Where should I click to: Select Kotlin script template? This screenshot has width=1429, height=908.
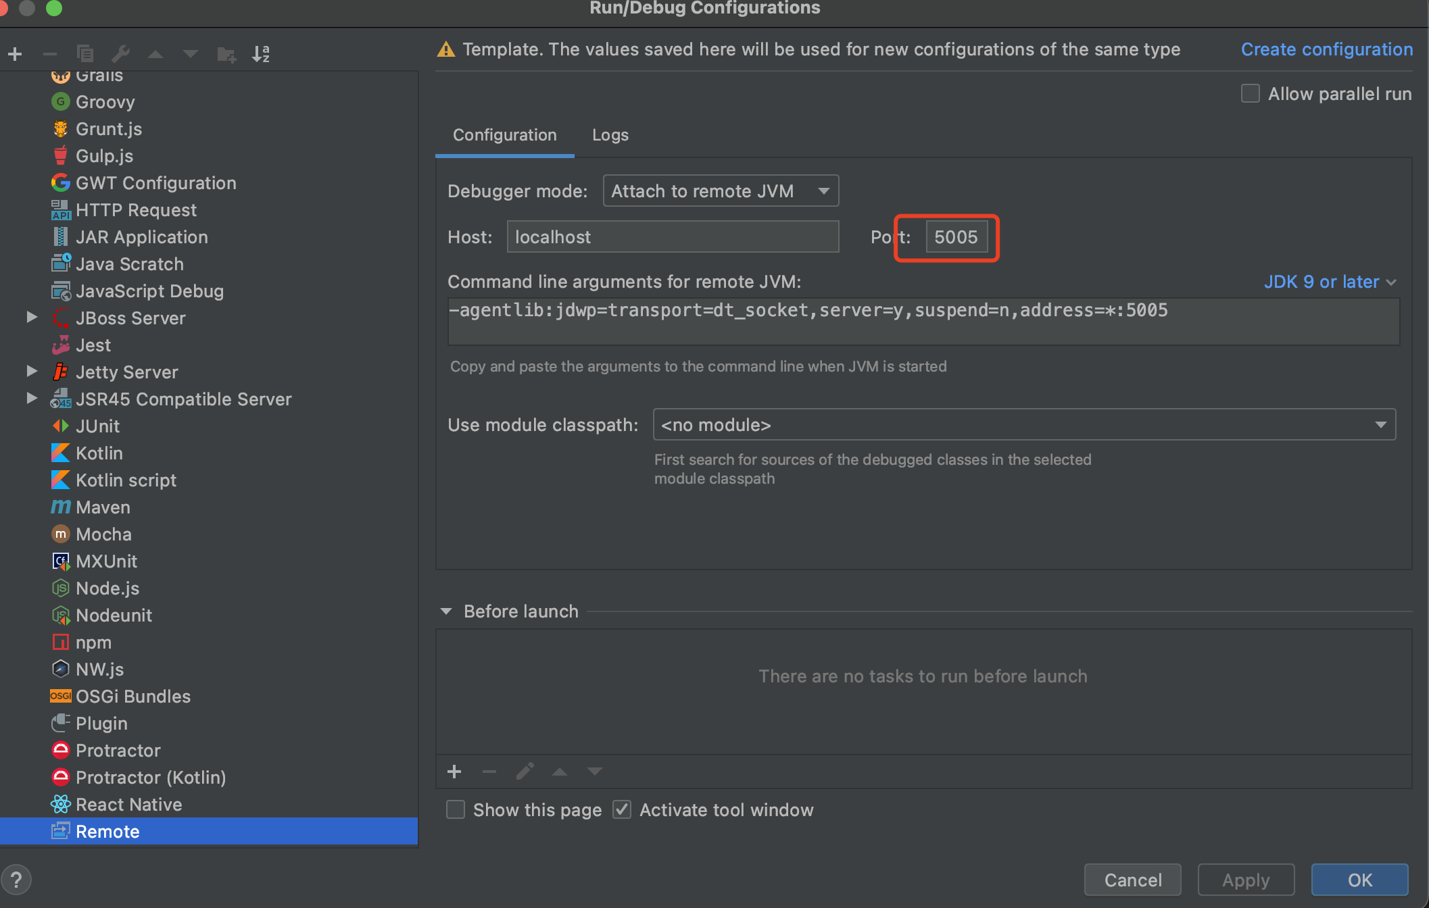tap(126, 480)
